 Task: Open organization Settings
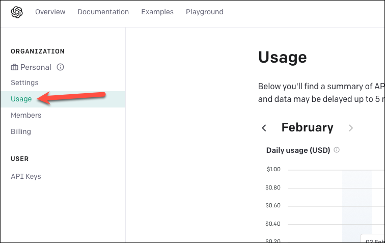[24, 83]
